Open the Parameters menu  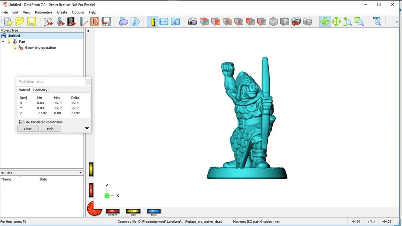tap(44, 12)
